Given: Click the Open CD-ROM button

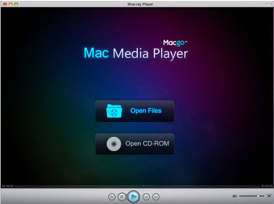Looking at the screenshot, I should [x=135, y=144].
